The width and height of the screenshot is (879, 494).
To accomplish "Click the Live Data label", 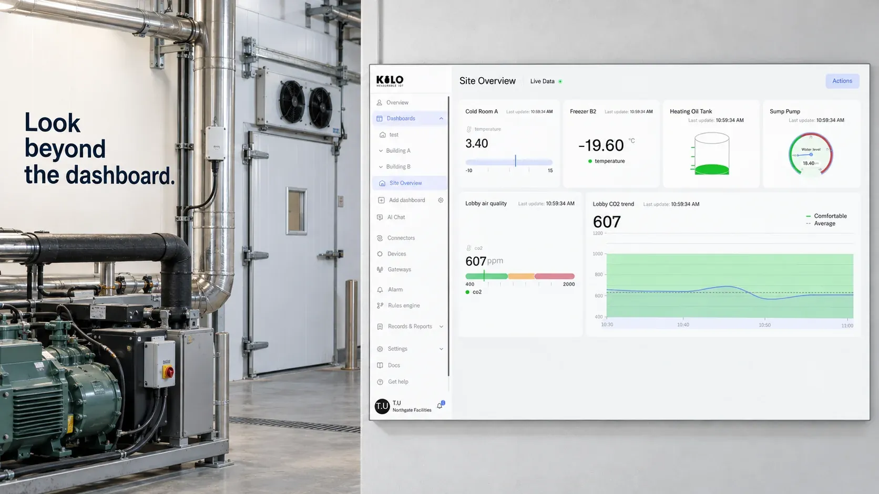I will pyautogui.click(x=542, y=81).
